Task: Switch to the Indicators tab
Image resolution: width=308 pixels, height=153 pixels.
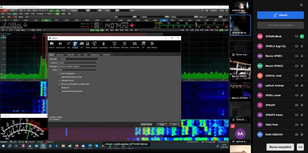Action: pyautogui.click(x=107, y=55)
